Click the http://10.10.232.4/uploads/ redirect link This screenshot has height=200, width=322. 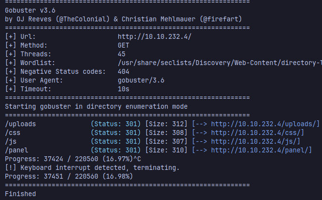pos(265,124)
